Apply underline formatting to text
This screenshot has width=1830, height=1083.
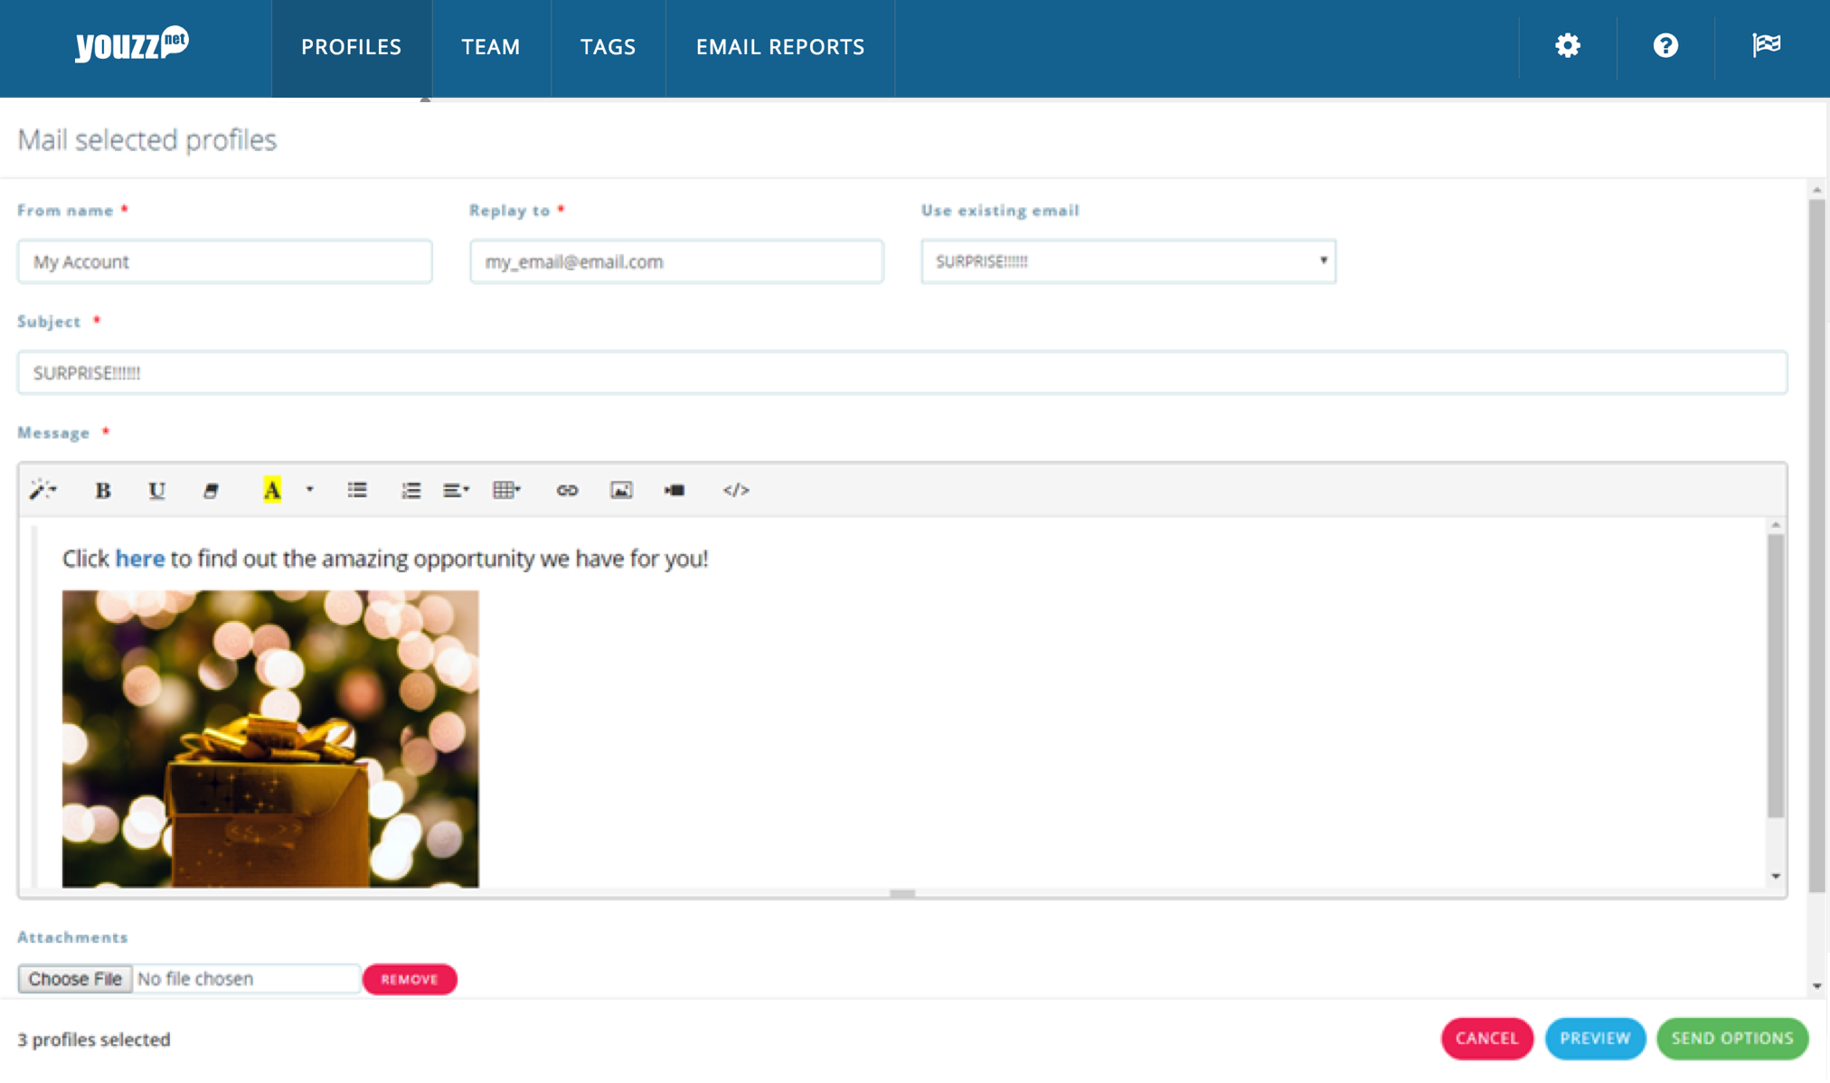tap(156, 490)
